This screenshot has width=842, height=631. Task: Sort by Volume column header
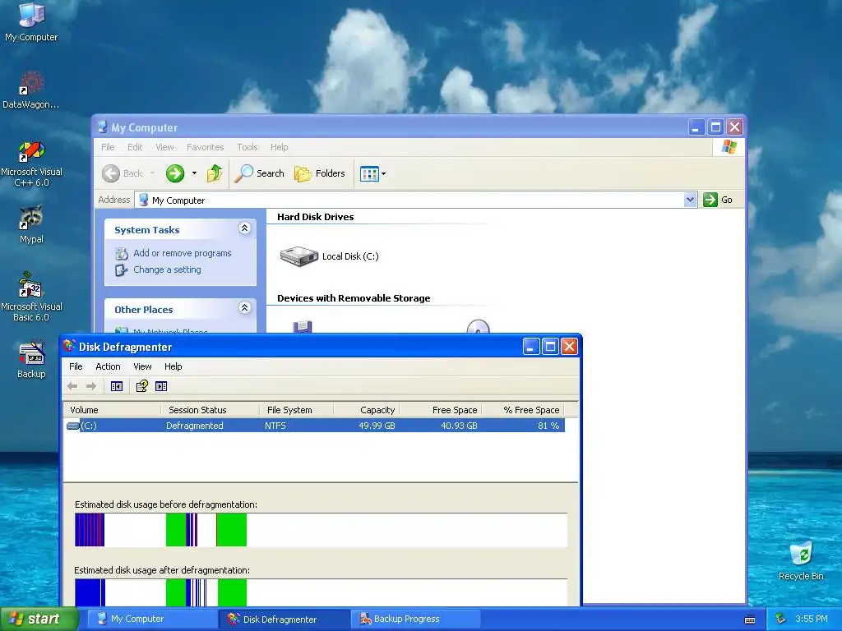pos(112,410)
